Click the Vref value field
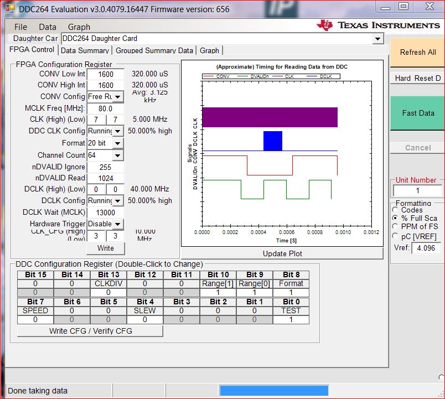This screenshot has height=399, width=445. [x=426, y=248]
